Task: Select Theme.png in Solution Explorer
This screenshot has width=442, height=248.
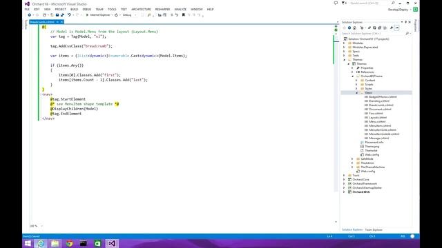Action: 372,147
